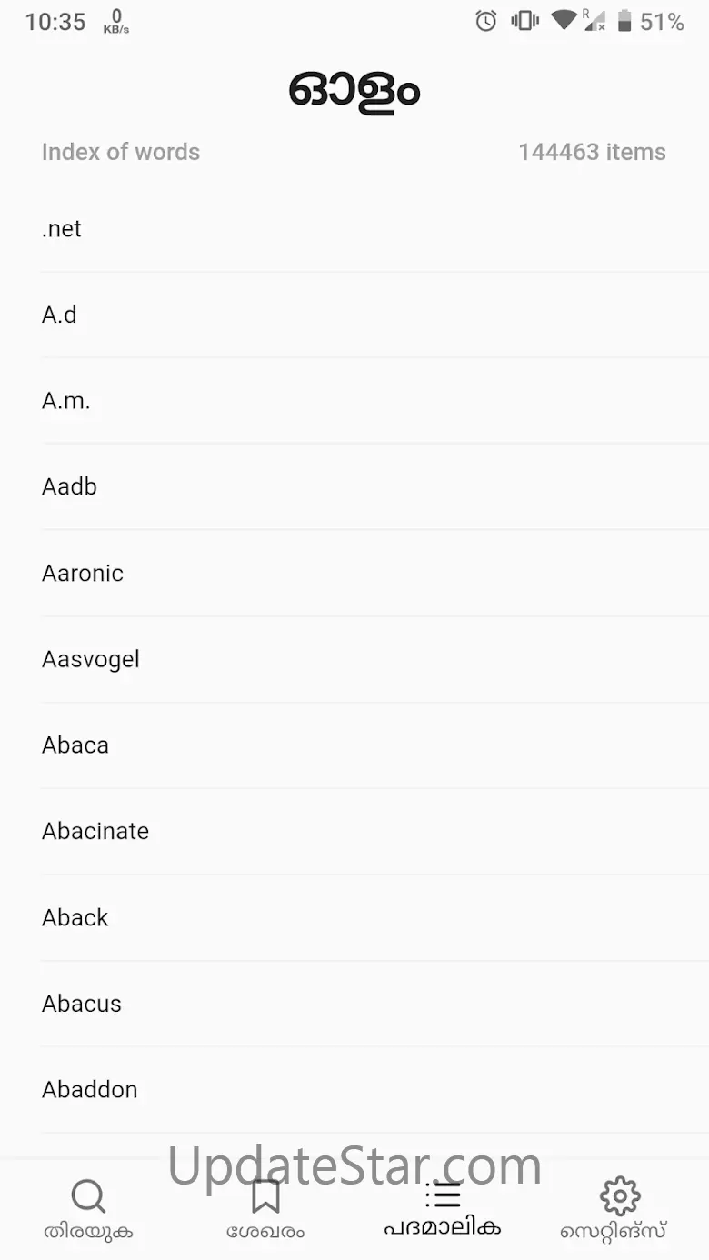Open the bookmarks collection icon

265,1196
